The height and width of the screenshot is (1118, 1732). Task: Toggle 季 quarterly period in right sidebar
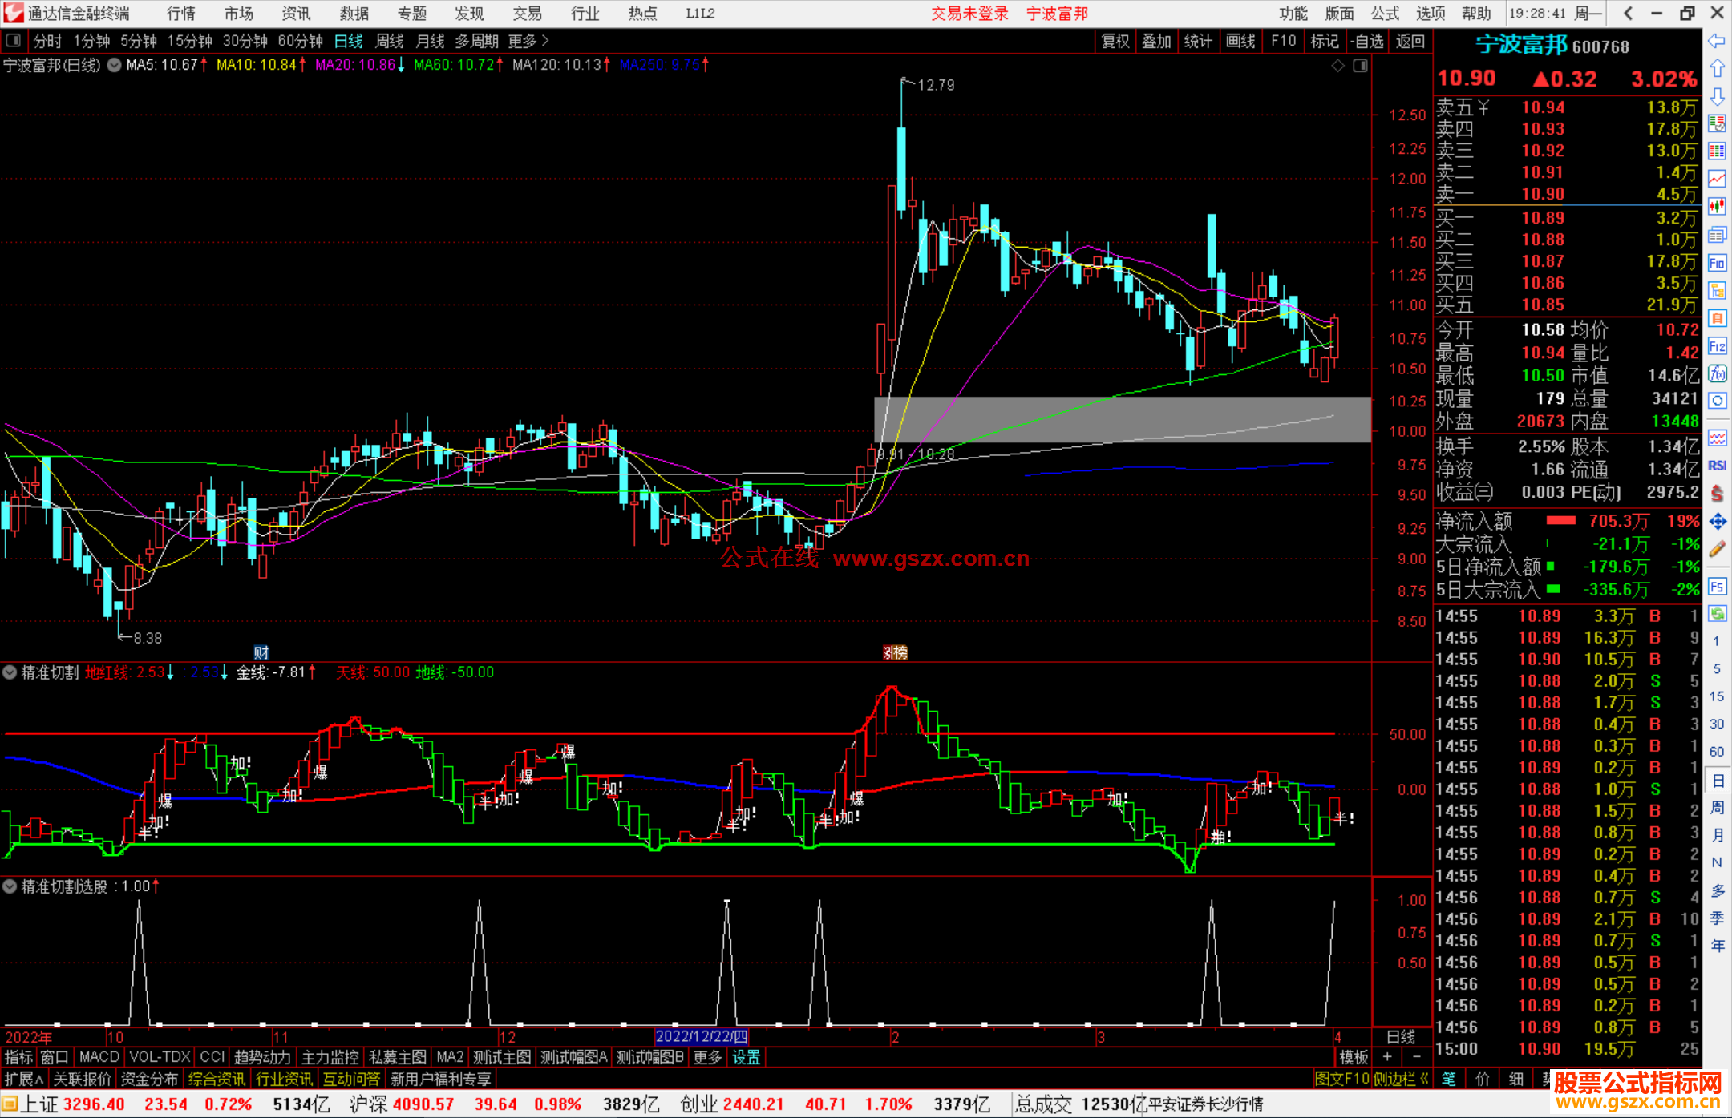click(x=1717, y=918)
